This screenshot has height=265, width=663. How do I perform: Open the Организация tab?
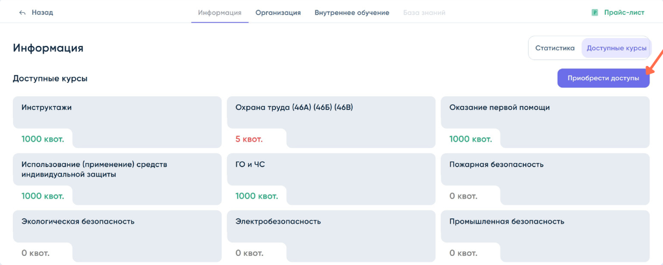pos(278,13)
